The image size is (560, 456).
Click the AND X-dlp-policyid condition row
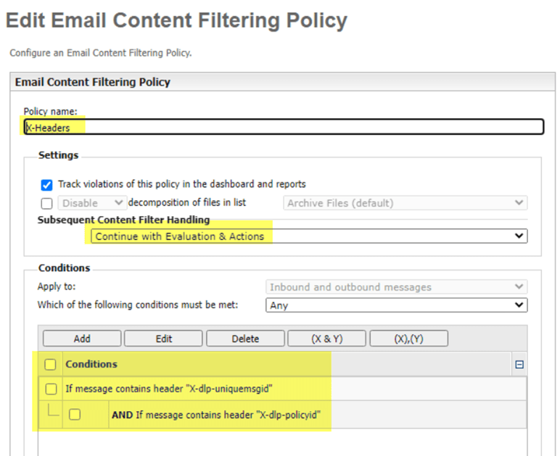click(216, 415)
